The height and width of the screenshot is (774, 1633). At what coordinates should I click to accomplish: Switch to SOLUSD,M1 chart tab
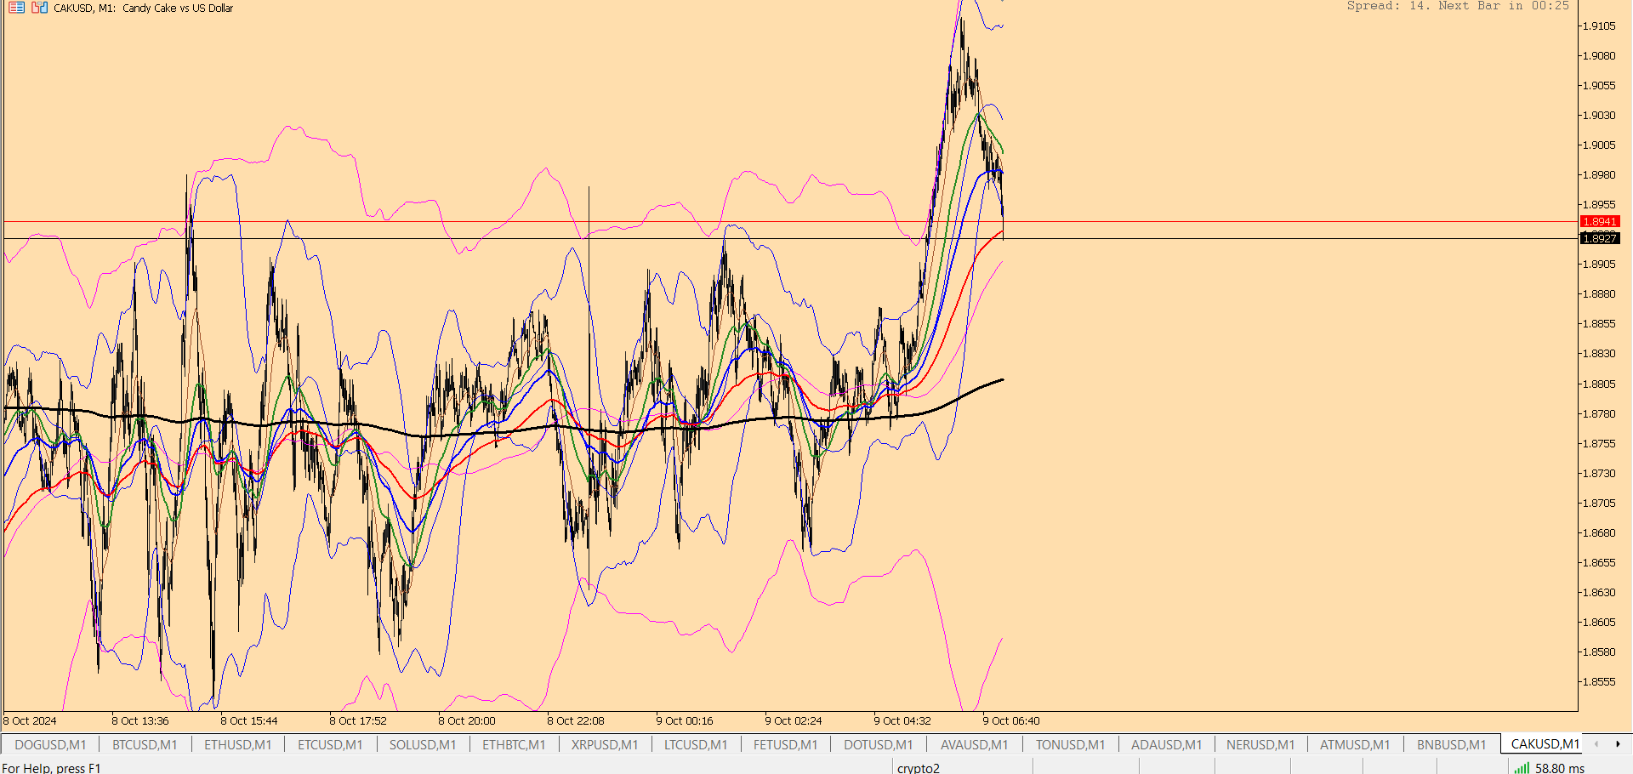[423, 745]
